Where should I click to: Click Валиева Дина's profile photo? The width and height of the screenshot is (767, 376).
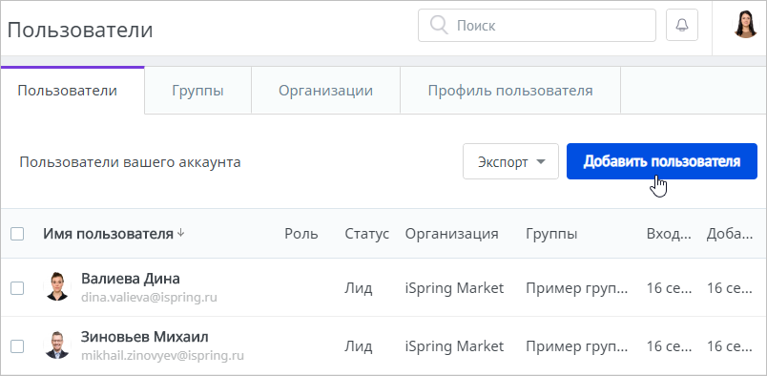click(x=57, y=286)
